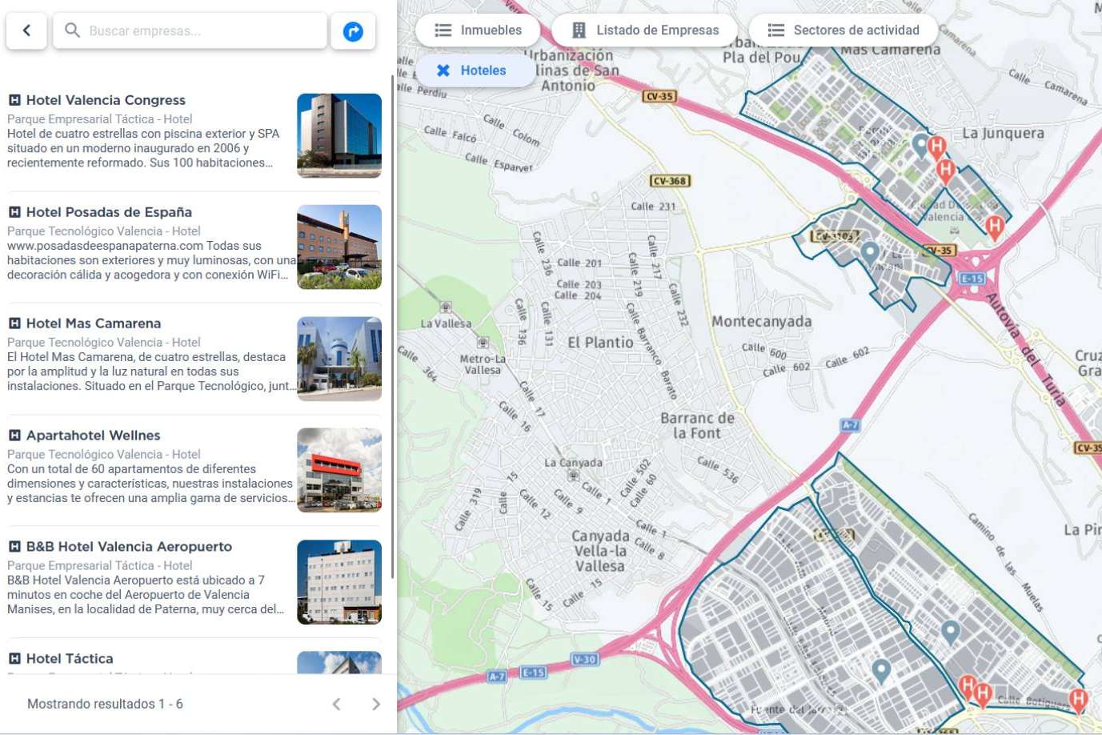This screenshot has height=735, width=1102.
Task: Open Hotel Mas Camarena entry
Action: tap(194, 358)
